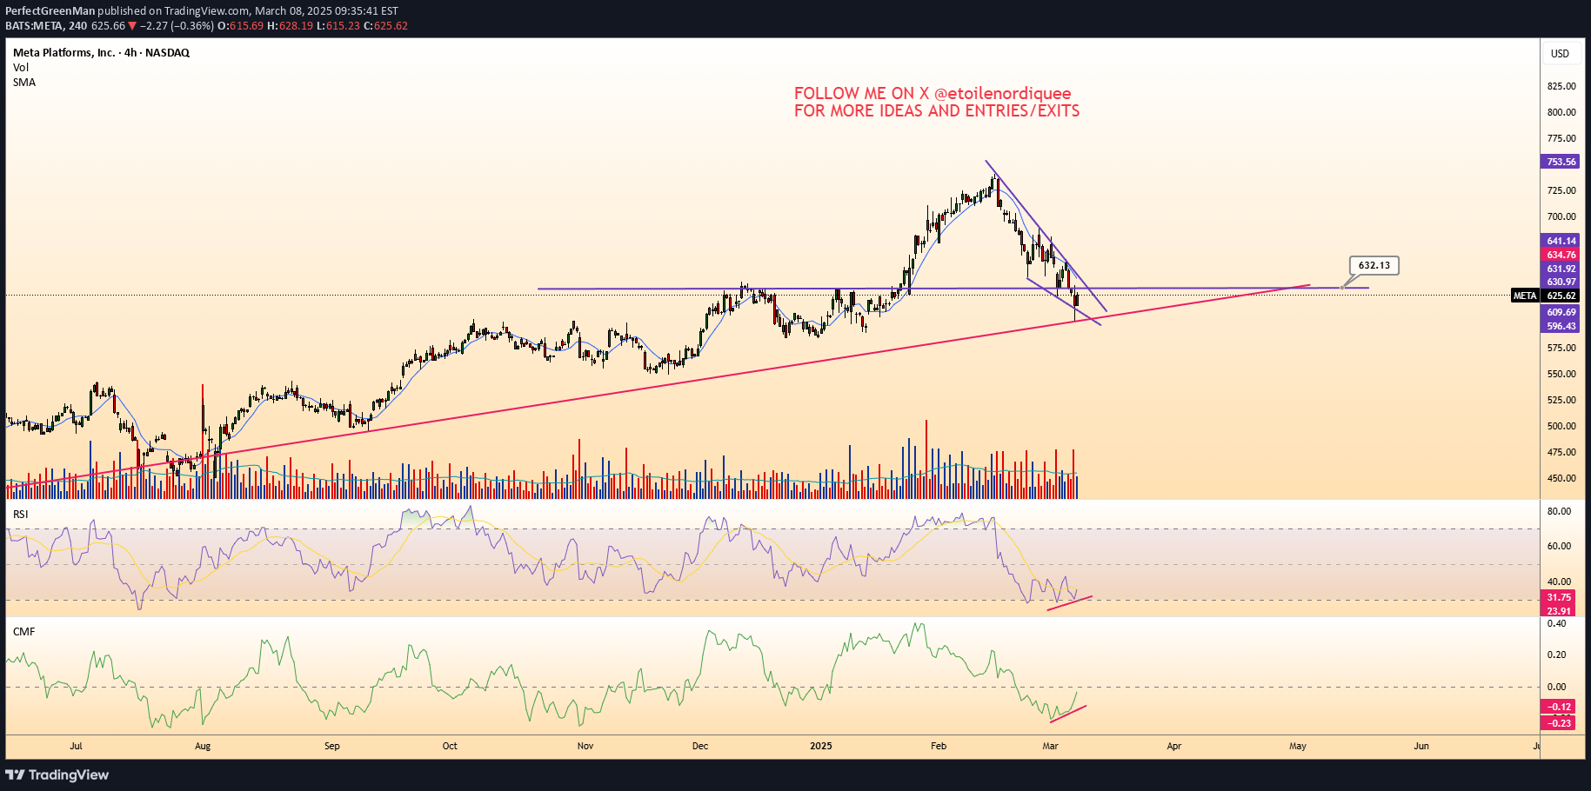Click the 825.00 price axis label
Image resolution: width=1591 pixels, height=791 pixels.
(1561, 86)
